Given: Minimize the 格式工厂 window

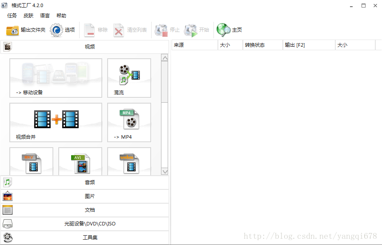Looking at the screenshot, I should pyautogui.click(x=351, y=6).
